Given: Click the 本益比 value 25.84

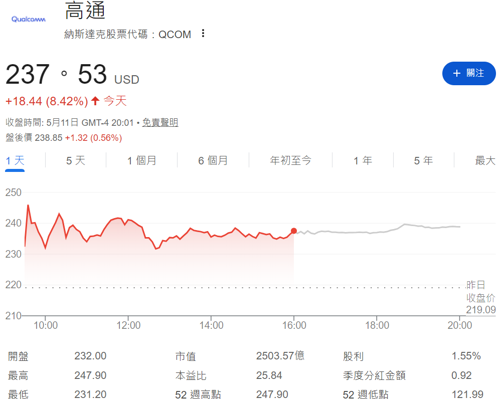Looking at the screenshot, I should [x=269, y=375].
